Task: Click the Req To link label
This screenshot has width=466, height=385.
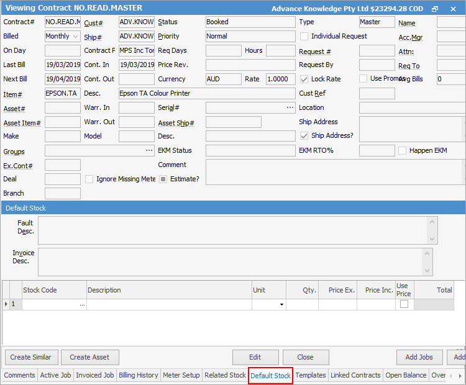Action: (x=409, y=66)
